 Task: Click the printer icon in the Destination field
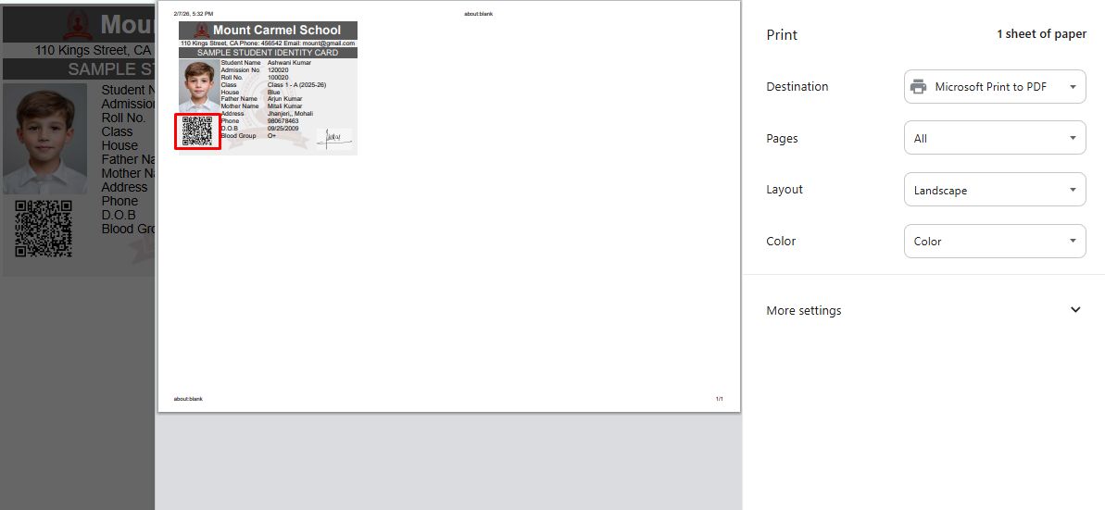click(x=918, y=87)
